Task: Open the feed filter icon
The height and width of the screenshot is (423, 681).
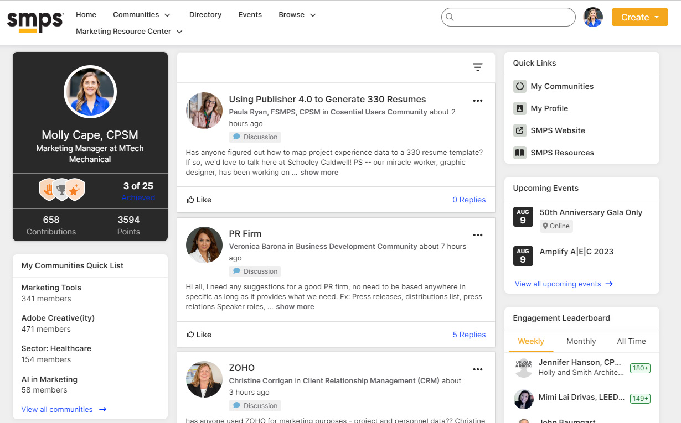Action: click(x=478, y=67)
